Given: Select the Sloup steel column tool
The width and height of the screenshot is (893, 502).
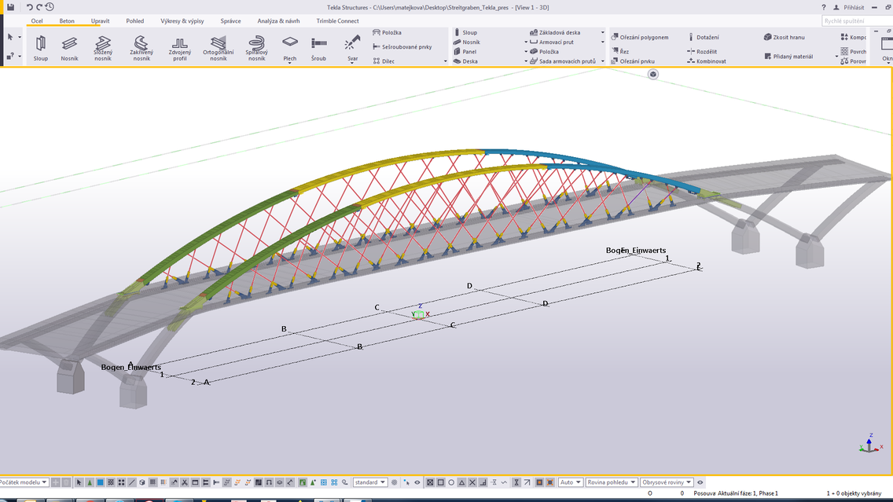Looking at the screenshot, I should point(40,48).
